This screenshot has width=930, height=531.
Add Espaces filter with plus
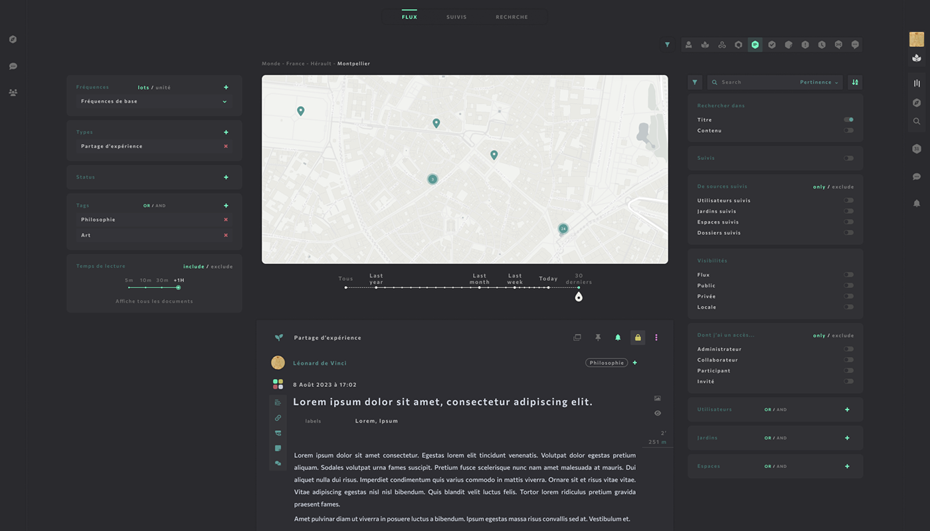pos(847,467)
